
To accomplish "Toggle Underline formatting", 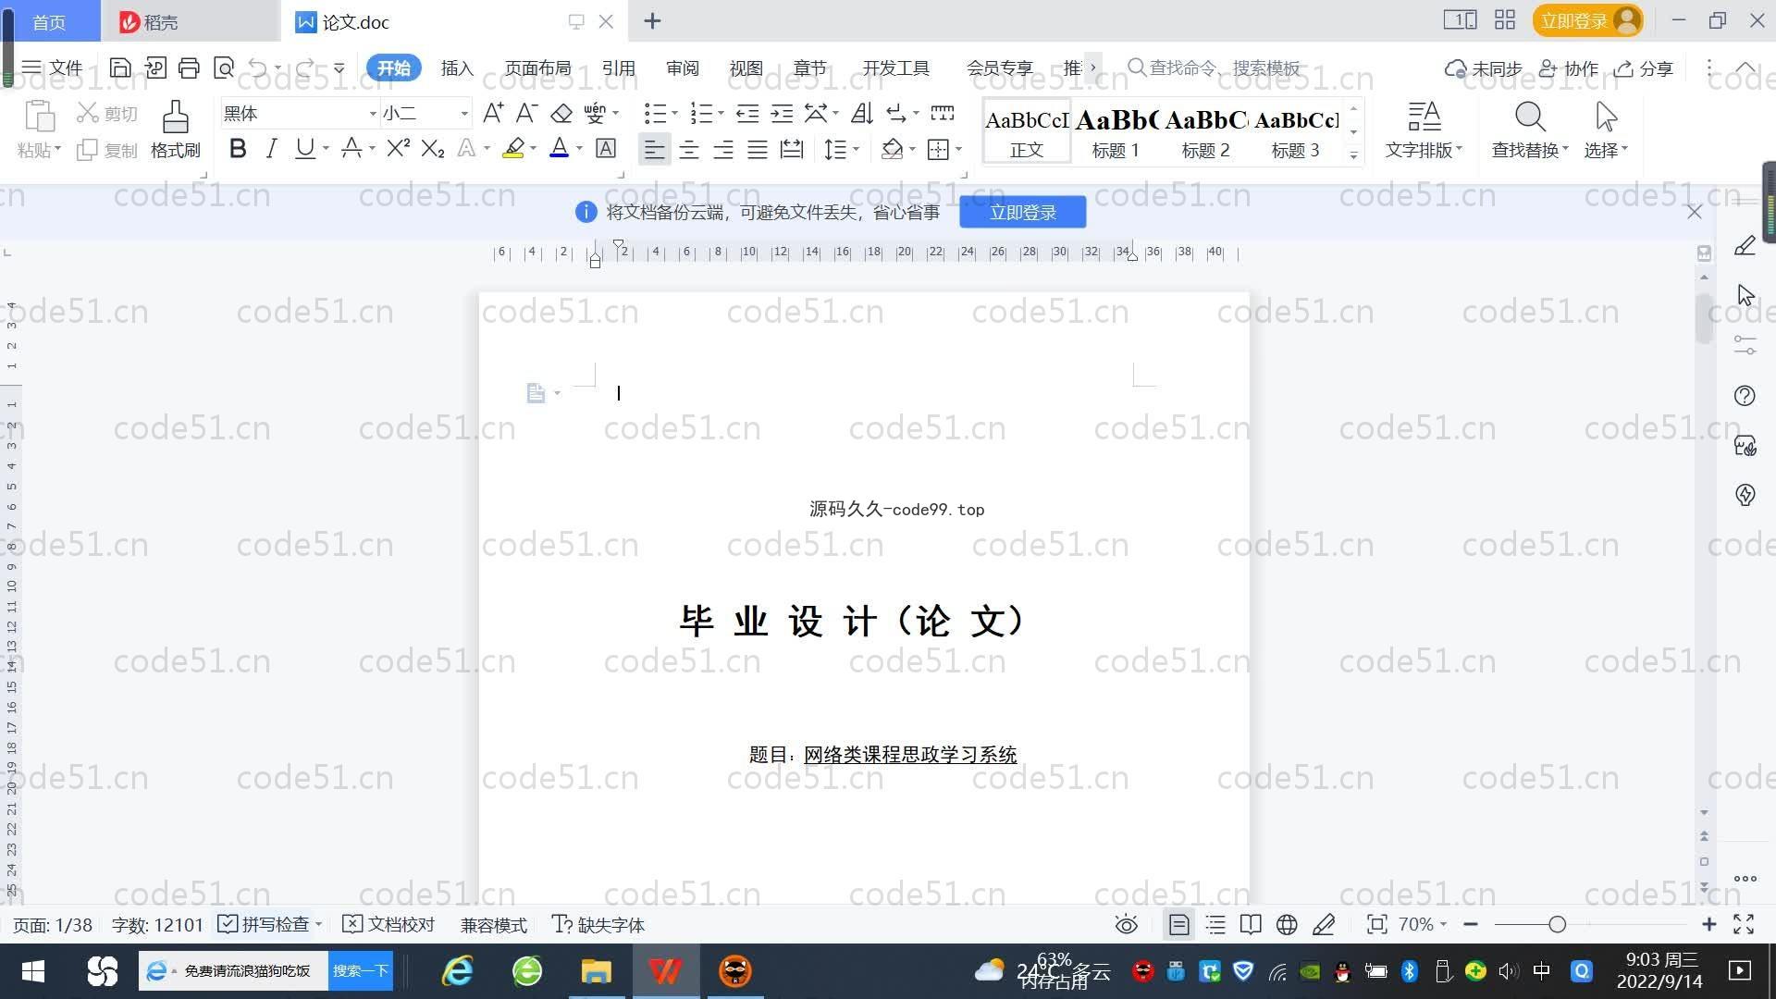I will pos(304,148).
